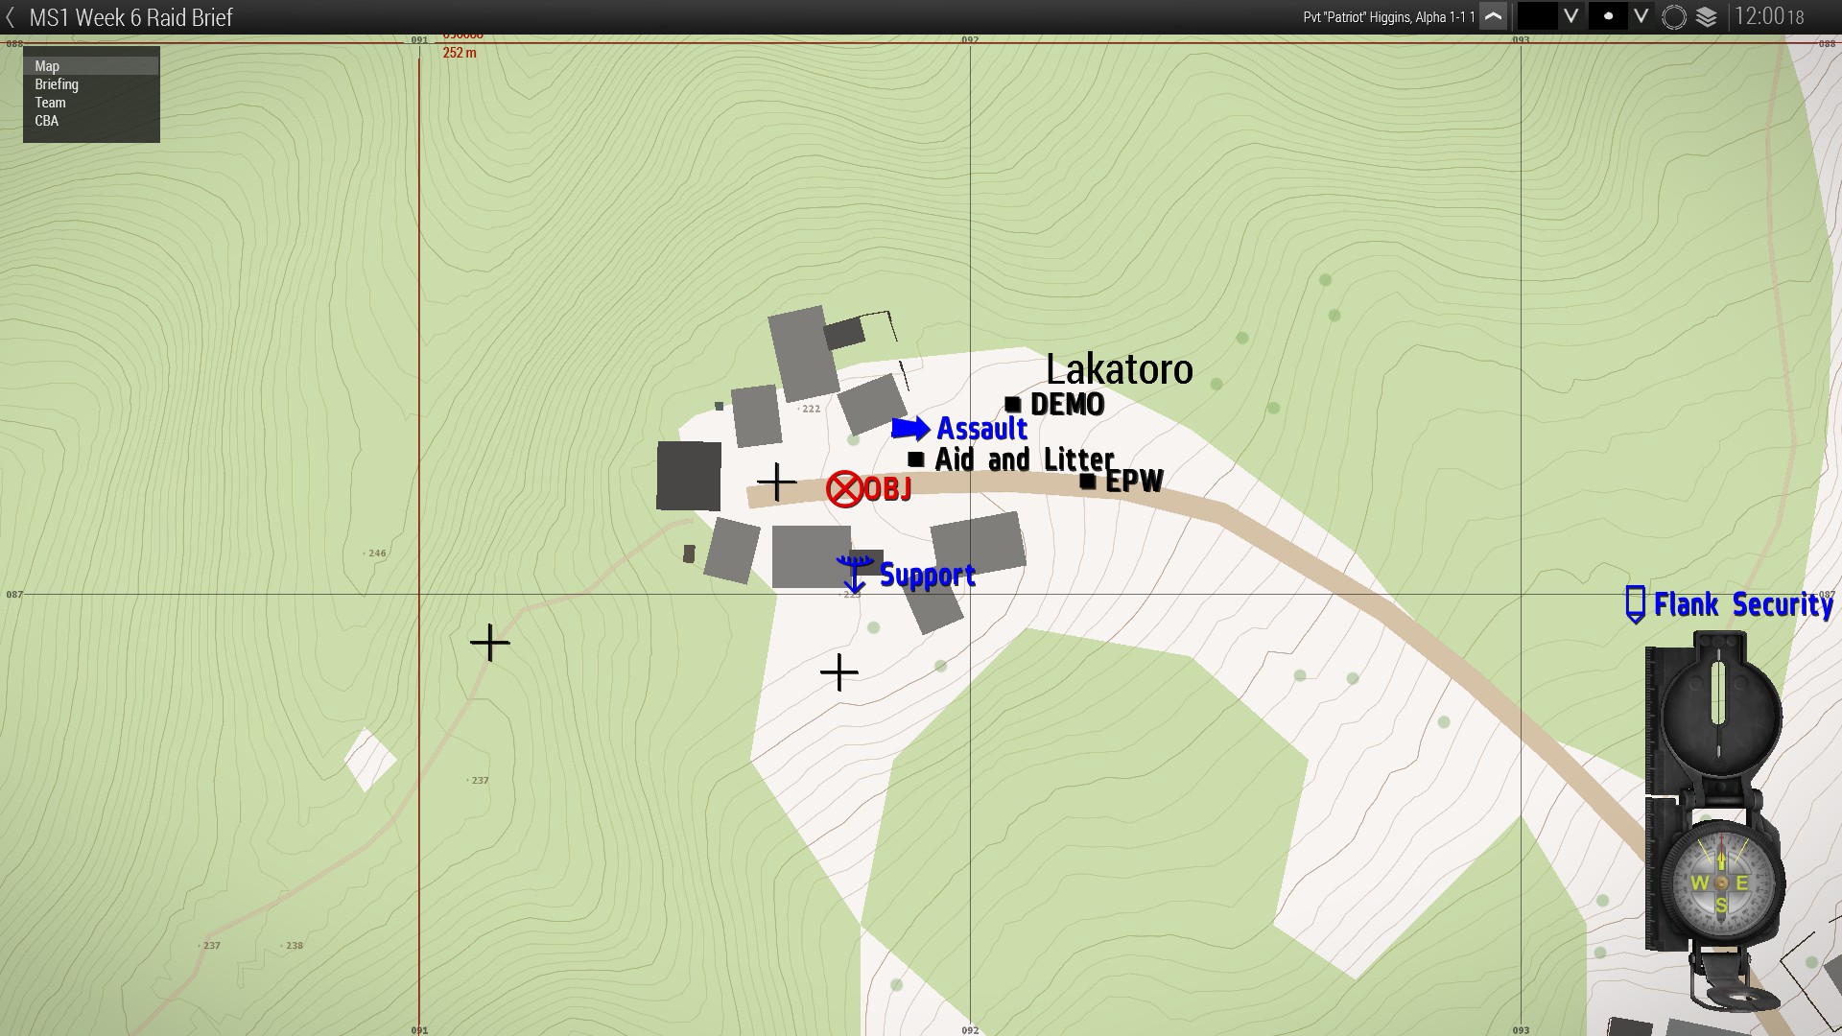Image resolution: width=1842 pixels, height=1036 pixels.
Task: Open the marker color dropdown arrow
Action: click(1571, 16)
